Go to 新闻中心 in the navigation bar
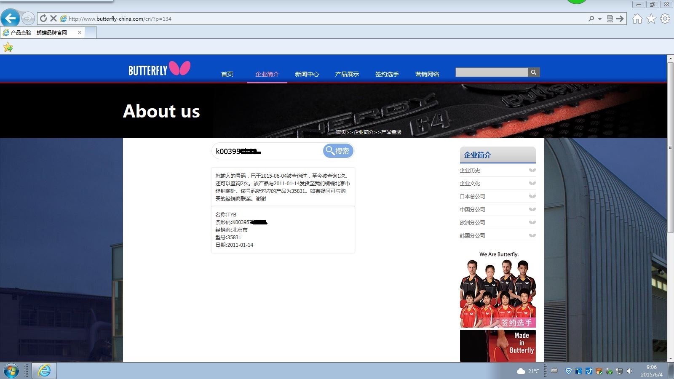 pyautogui.click(x=307, y=74)
